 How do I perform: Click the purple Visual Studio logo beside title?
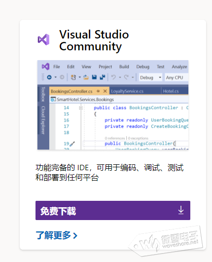[43, 39]
